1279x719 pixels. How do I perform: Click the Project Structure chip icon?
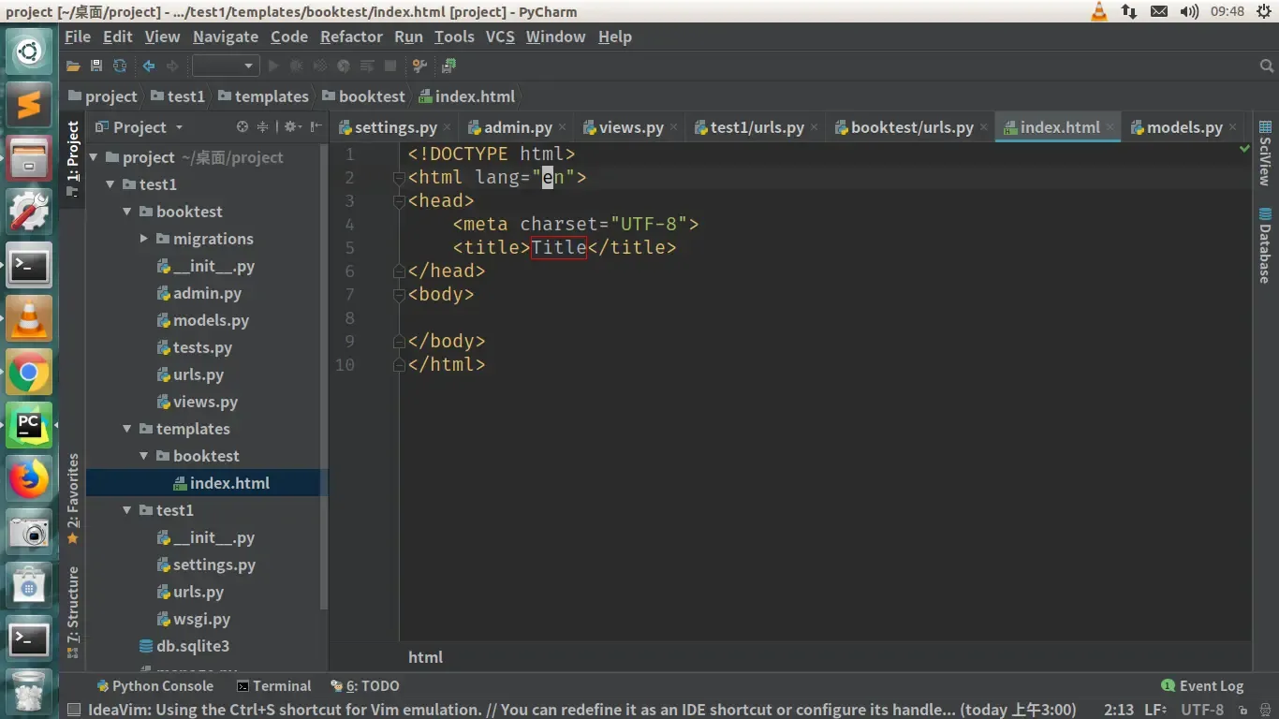(x=448, y=66)
